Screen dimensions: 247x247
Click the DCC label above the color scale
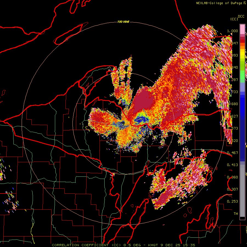tap(241, 16)
